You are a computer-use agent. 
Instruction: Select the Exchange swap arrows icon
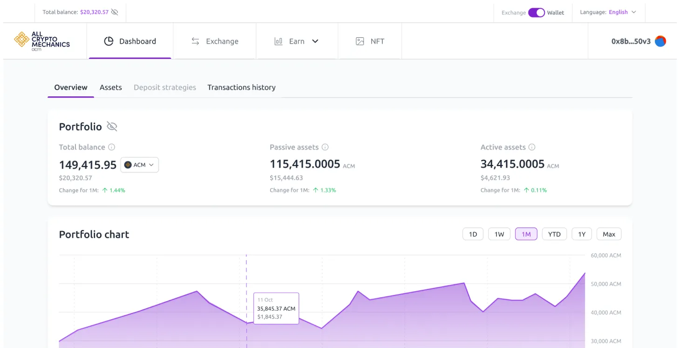pyautogui.click(x=195, y=41)
